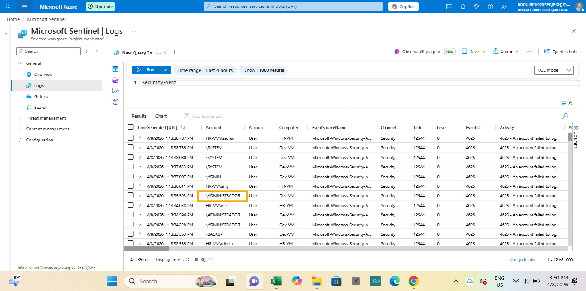This screenshot has width=586, height=291.
Task: Click the search icon in results pane
Action: point(565,116)
